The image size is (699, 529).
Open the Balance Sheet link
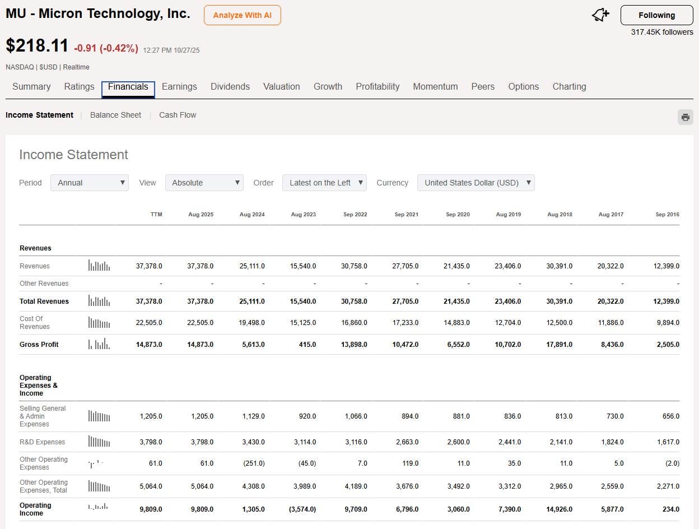click(115, 115)
